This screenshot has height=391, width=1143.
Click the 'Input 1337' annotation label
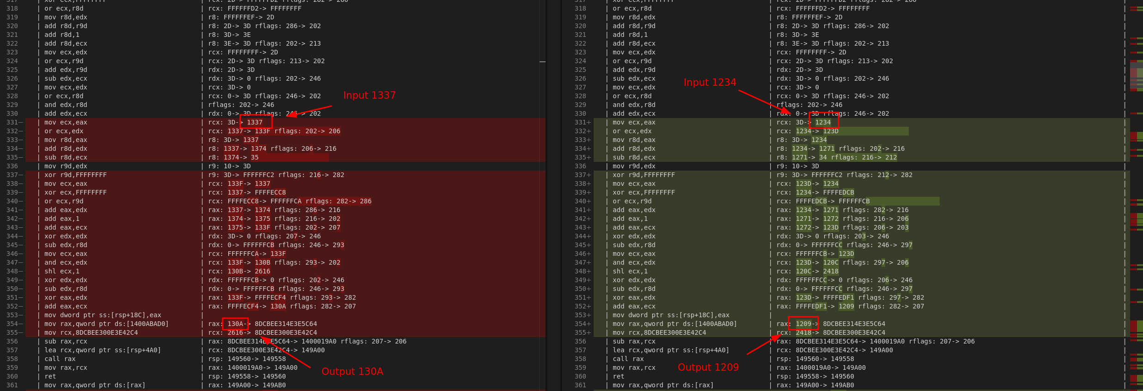tap(369, 95)
